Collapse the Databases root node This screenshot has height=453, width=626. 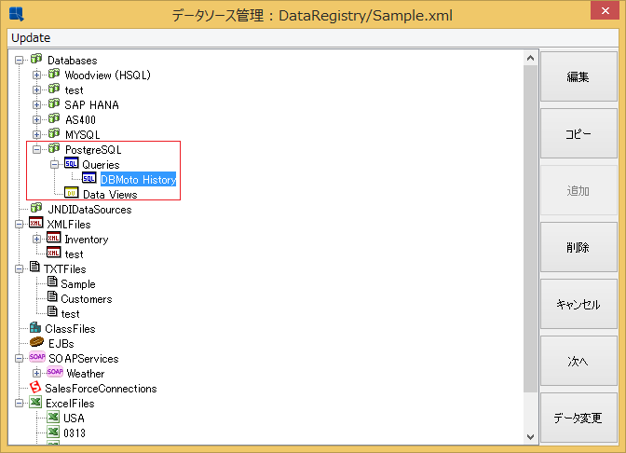20,61
